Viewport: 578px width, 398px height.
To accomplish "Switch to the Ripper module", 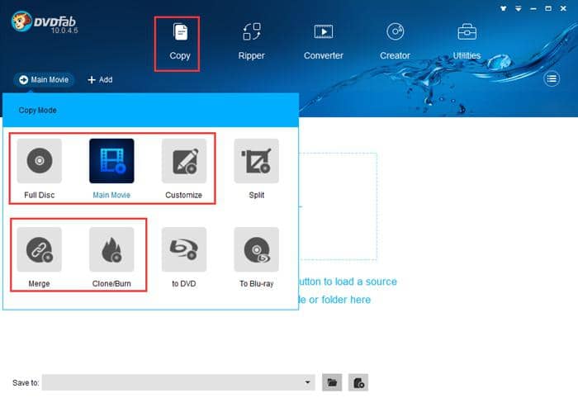I will 251,42.
